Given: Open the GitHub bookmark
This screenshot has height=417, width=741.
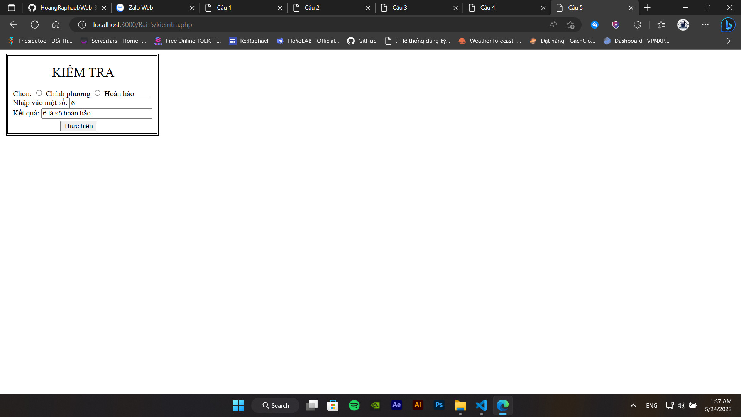Looking at the screenshot, I should (362, 41).
